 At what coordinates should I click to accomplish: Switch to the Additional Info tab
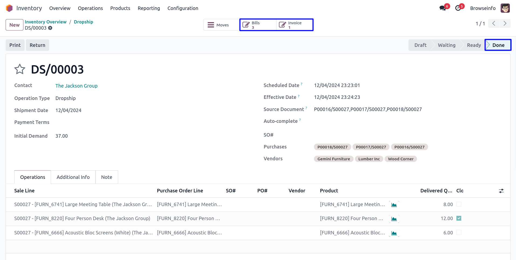click(73, 177)
